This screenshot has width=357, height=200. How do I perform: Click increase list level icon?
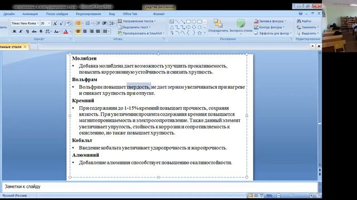click(104, 23)
